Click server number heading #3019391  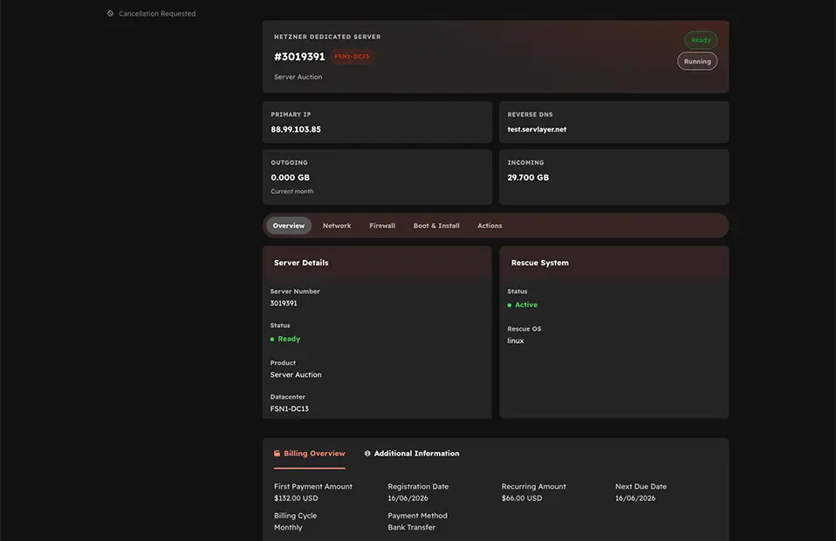click(x=299, y=57)
